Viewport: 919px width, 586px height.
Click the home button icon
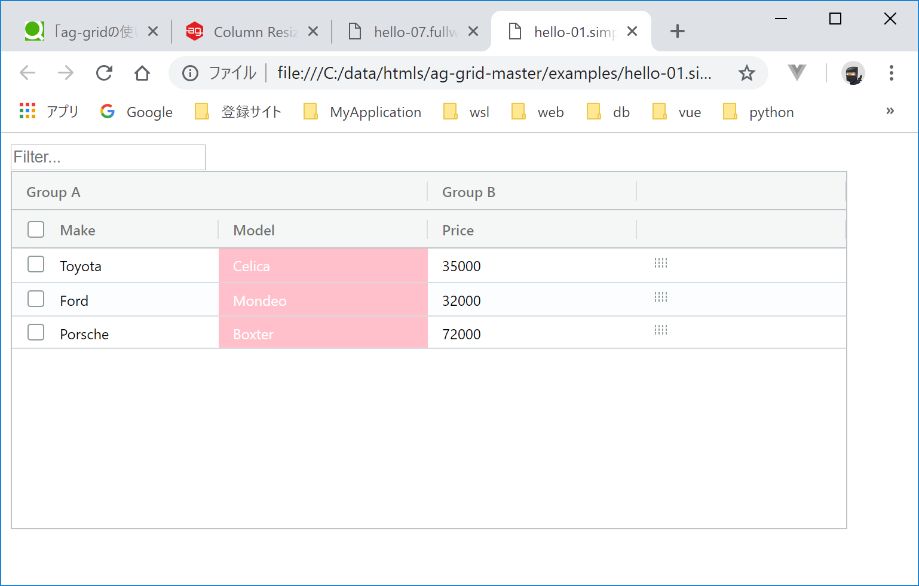click(x=142, y=73)
